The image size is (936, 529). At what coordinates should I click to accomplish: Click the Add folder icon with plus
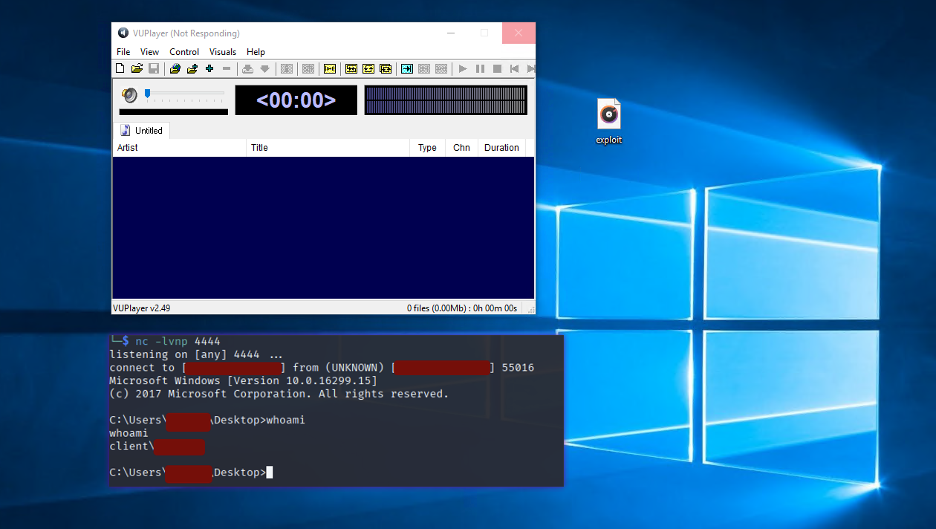[192, 68]
